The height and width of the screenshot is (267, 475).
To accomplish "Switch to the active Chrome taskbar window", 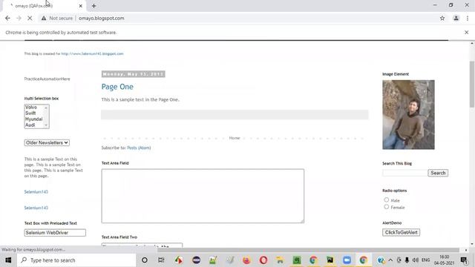I will click(x=363, y=260).
